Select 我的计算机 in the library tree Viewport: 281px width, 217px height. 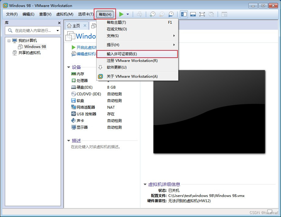tap(28, 41)
